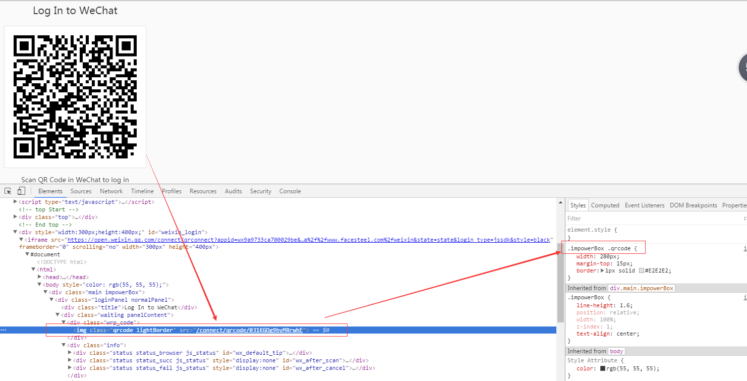Collapse the iframe node
Viewport: 747px width, 381px height.
pos(21,240)
